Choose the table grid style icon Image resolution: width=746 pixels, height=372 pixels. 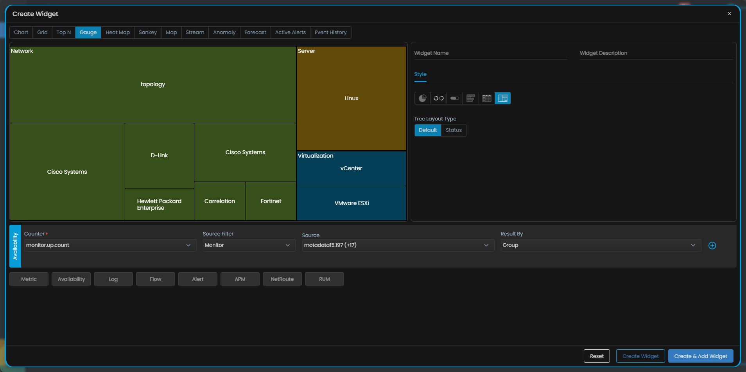click(486, 98)
